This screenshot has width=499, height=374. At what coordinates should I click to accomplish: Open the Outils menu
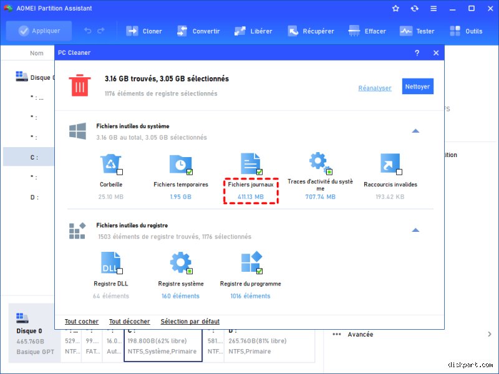(x=466, y=31)
